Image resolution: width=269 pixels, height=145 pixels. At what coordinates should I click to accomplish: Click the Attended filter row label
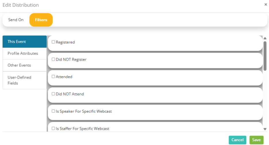[x=64, y=77]
